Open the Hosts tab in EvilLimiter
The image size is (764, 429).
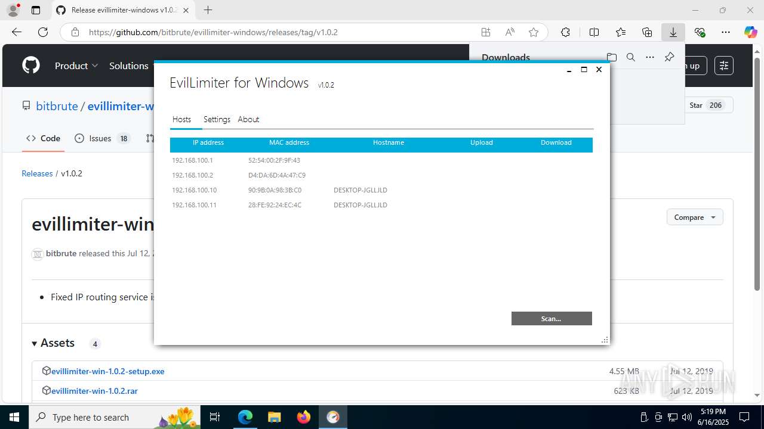(x=181, y=119)
